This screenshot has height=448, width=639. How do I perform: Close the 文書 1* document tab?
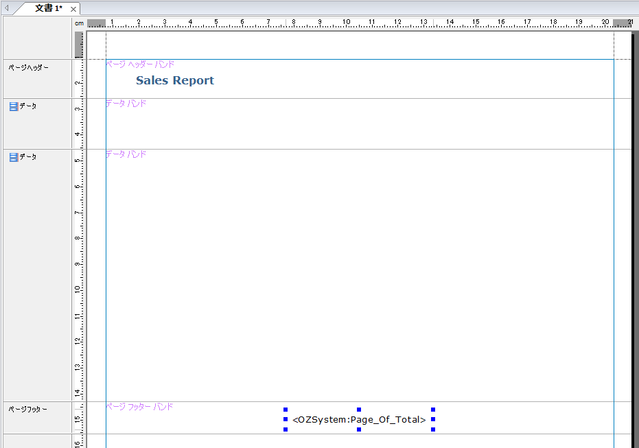coord(73,9)
